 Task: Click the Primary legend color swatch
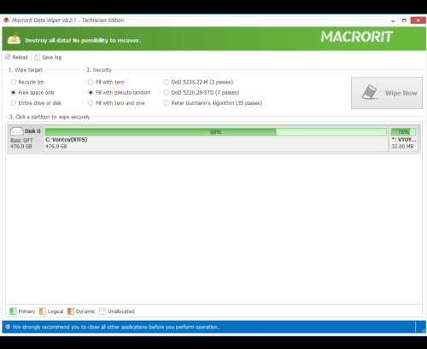13,311
